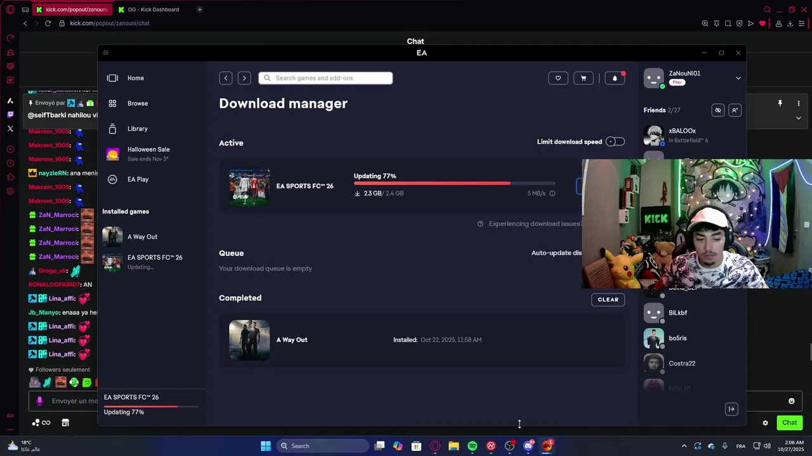Open browser zoom magnifier icon

705,23
